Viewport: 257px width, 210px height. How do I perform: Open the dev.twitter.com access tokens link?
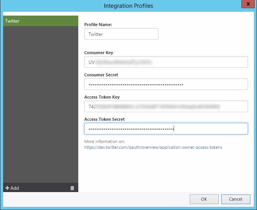(153, 147)
